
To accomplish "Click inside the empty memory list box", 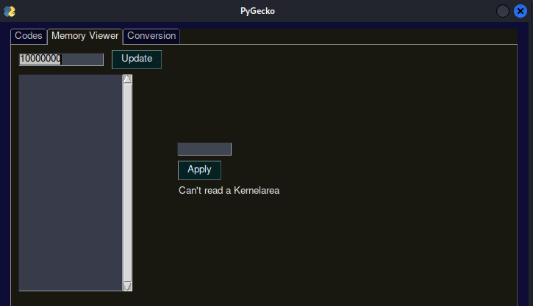I will pos(71,183).
